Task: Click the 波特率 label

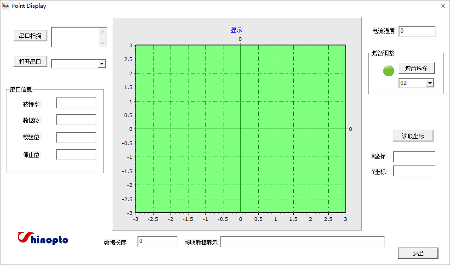Action: point(31,104)
